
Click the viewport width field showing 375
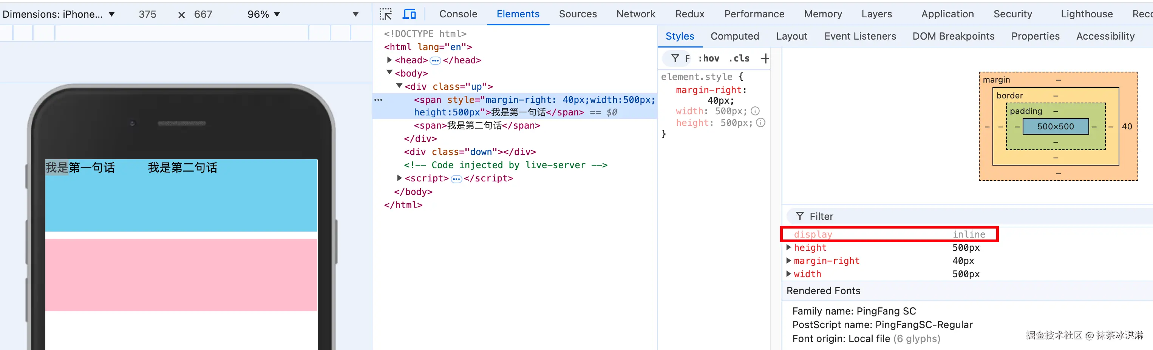coord(147,14)
